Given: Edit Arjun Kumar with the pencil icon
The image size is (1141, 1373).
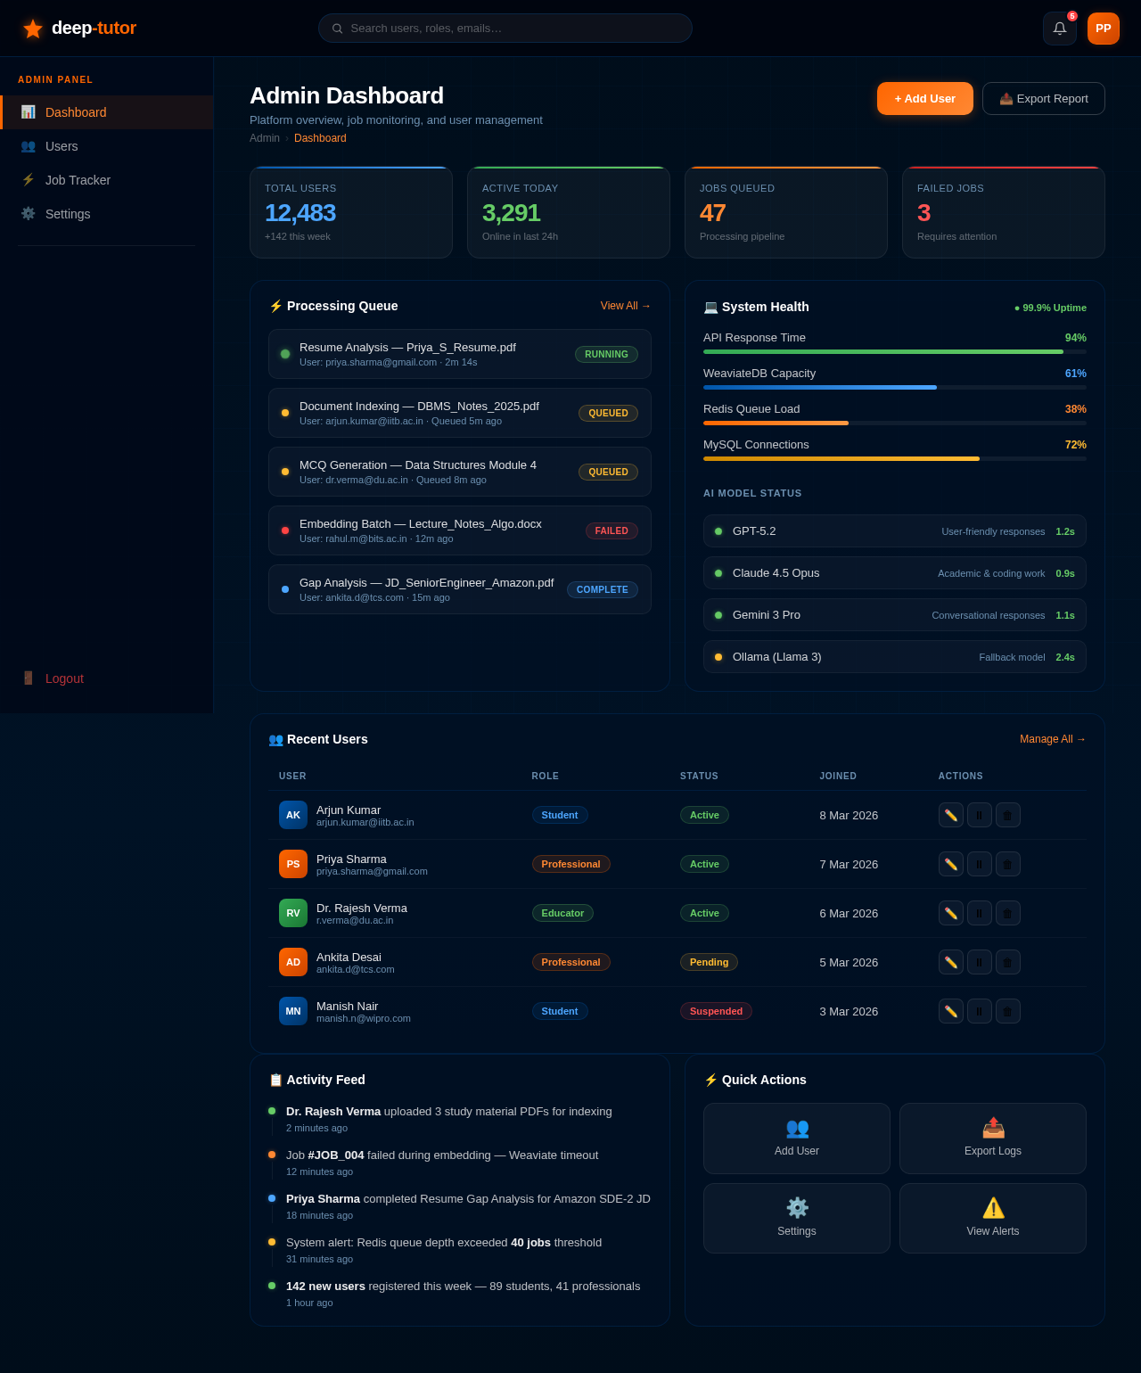Looking at the screenshot, I should (x=950, y=815).
